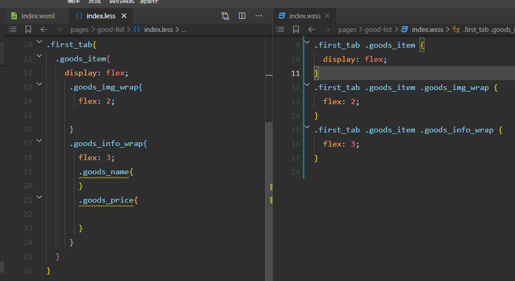This screenshot has width=515, height=281.
Task: Click '.goods_info_wrap{' on less line 17
Action: pos(108,143)
